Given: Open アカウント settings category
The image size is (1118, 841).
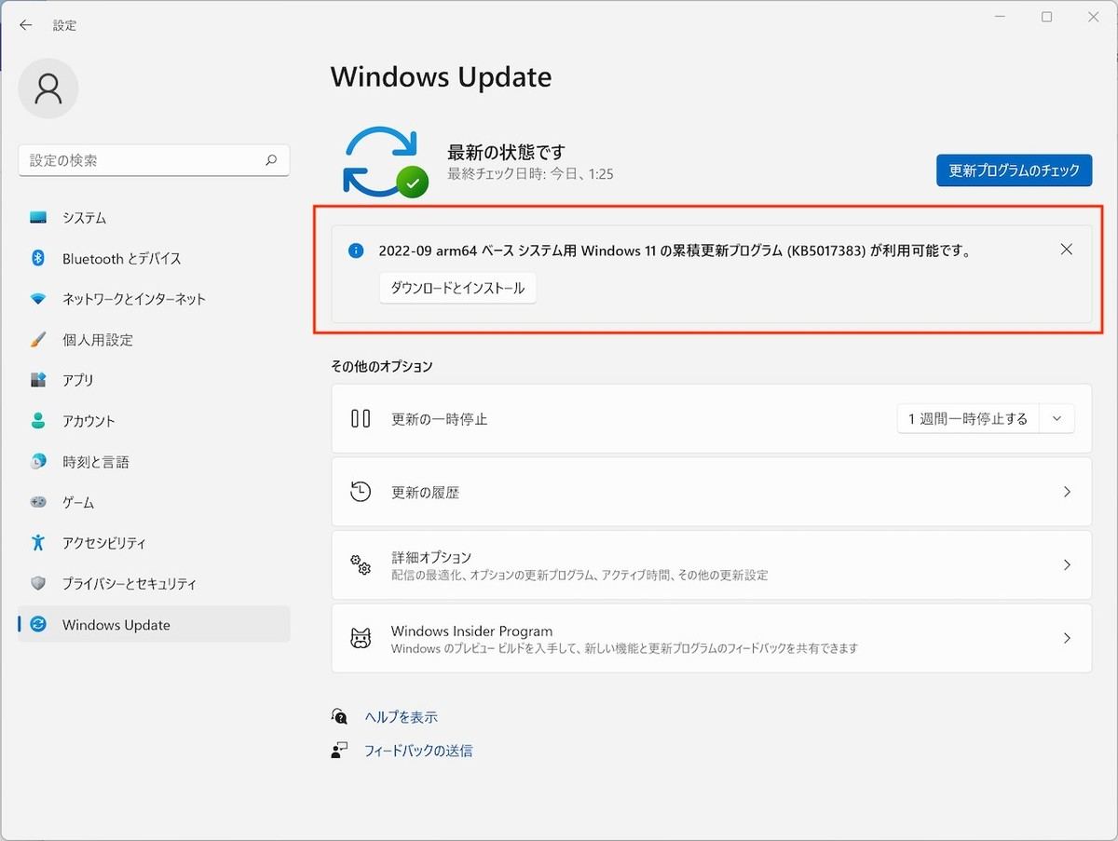Looking at the screenshot, I should (154, 421).
